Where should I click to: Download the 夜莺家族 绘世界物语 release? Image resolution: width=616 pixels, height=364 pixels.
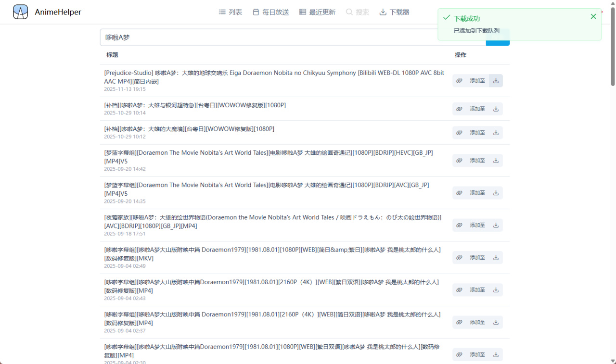496,225
